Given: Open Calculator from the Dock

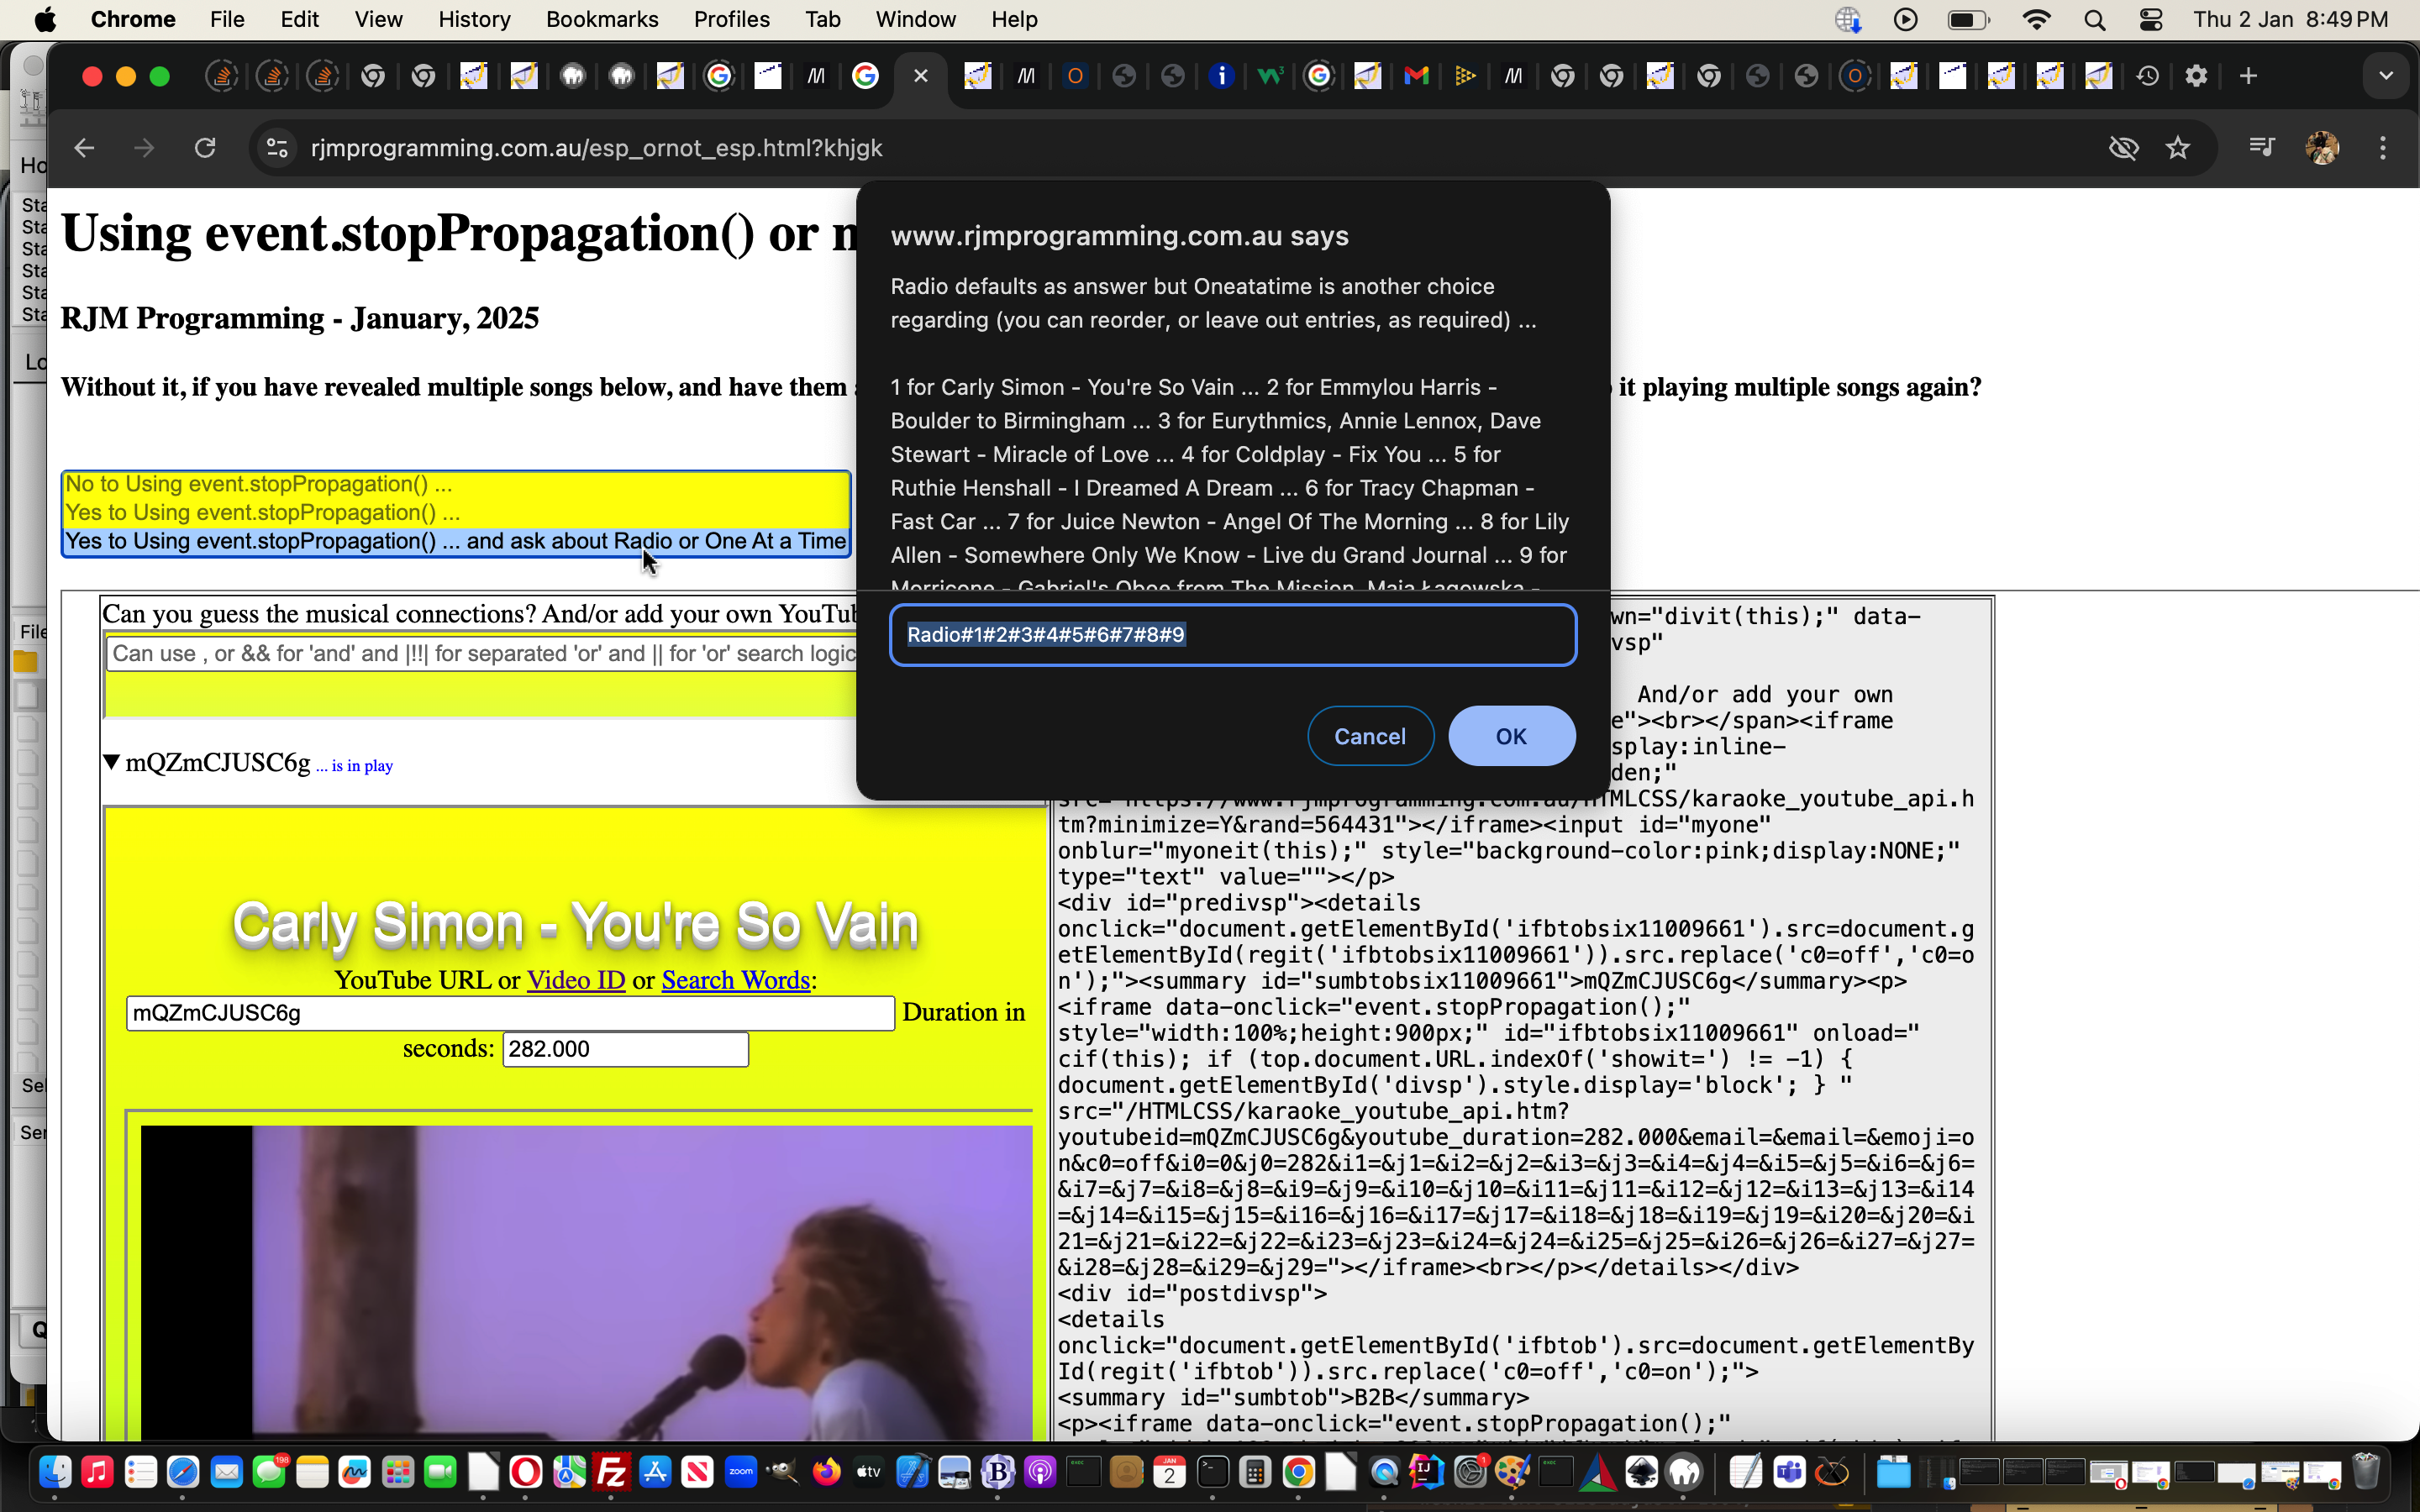Looking at the screenshot, I should 1255,1472.
